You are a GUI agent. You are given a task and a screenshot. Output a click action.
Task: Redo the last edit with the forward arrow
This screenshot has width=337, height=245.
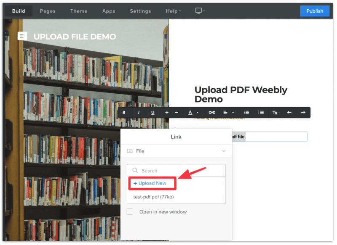coord(302,113)
